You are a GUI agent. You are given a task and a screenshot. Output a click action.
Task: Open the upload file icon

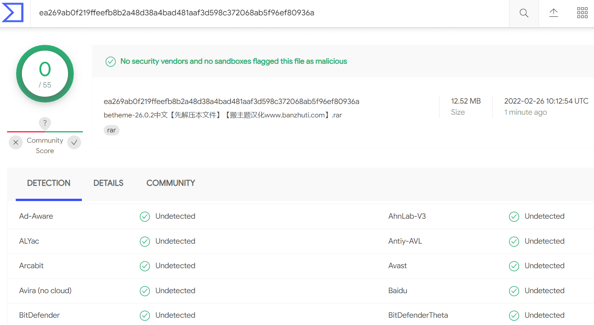tap(553, 13)
